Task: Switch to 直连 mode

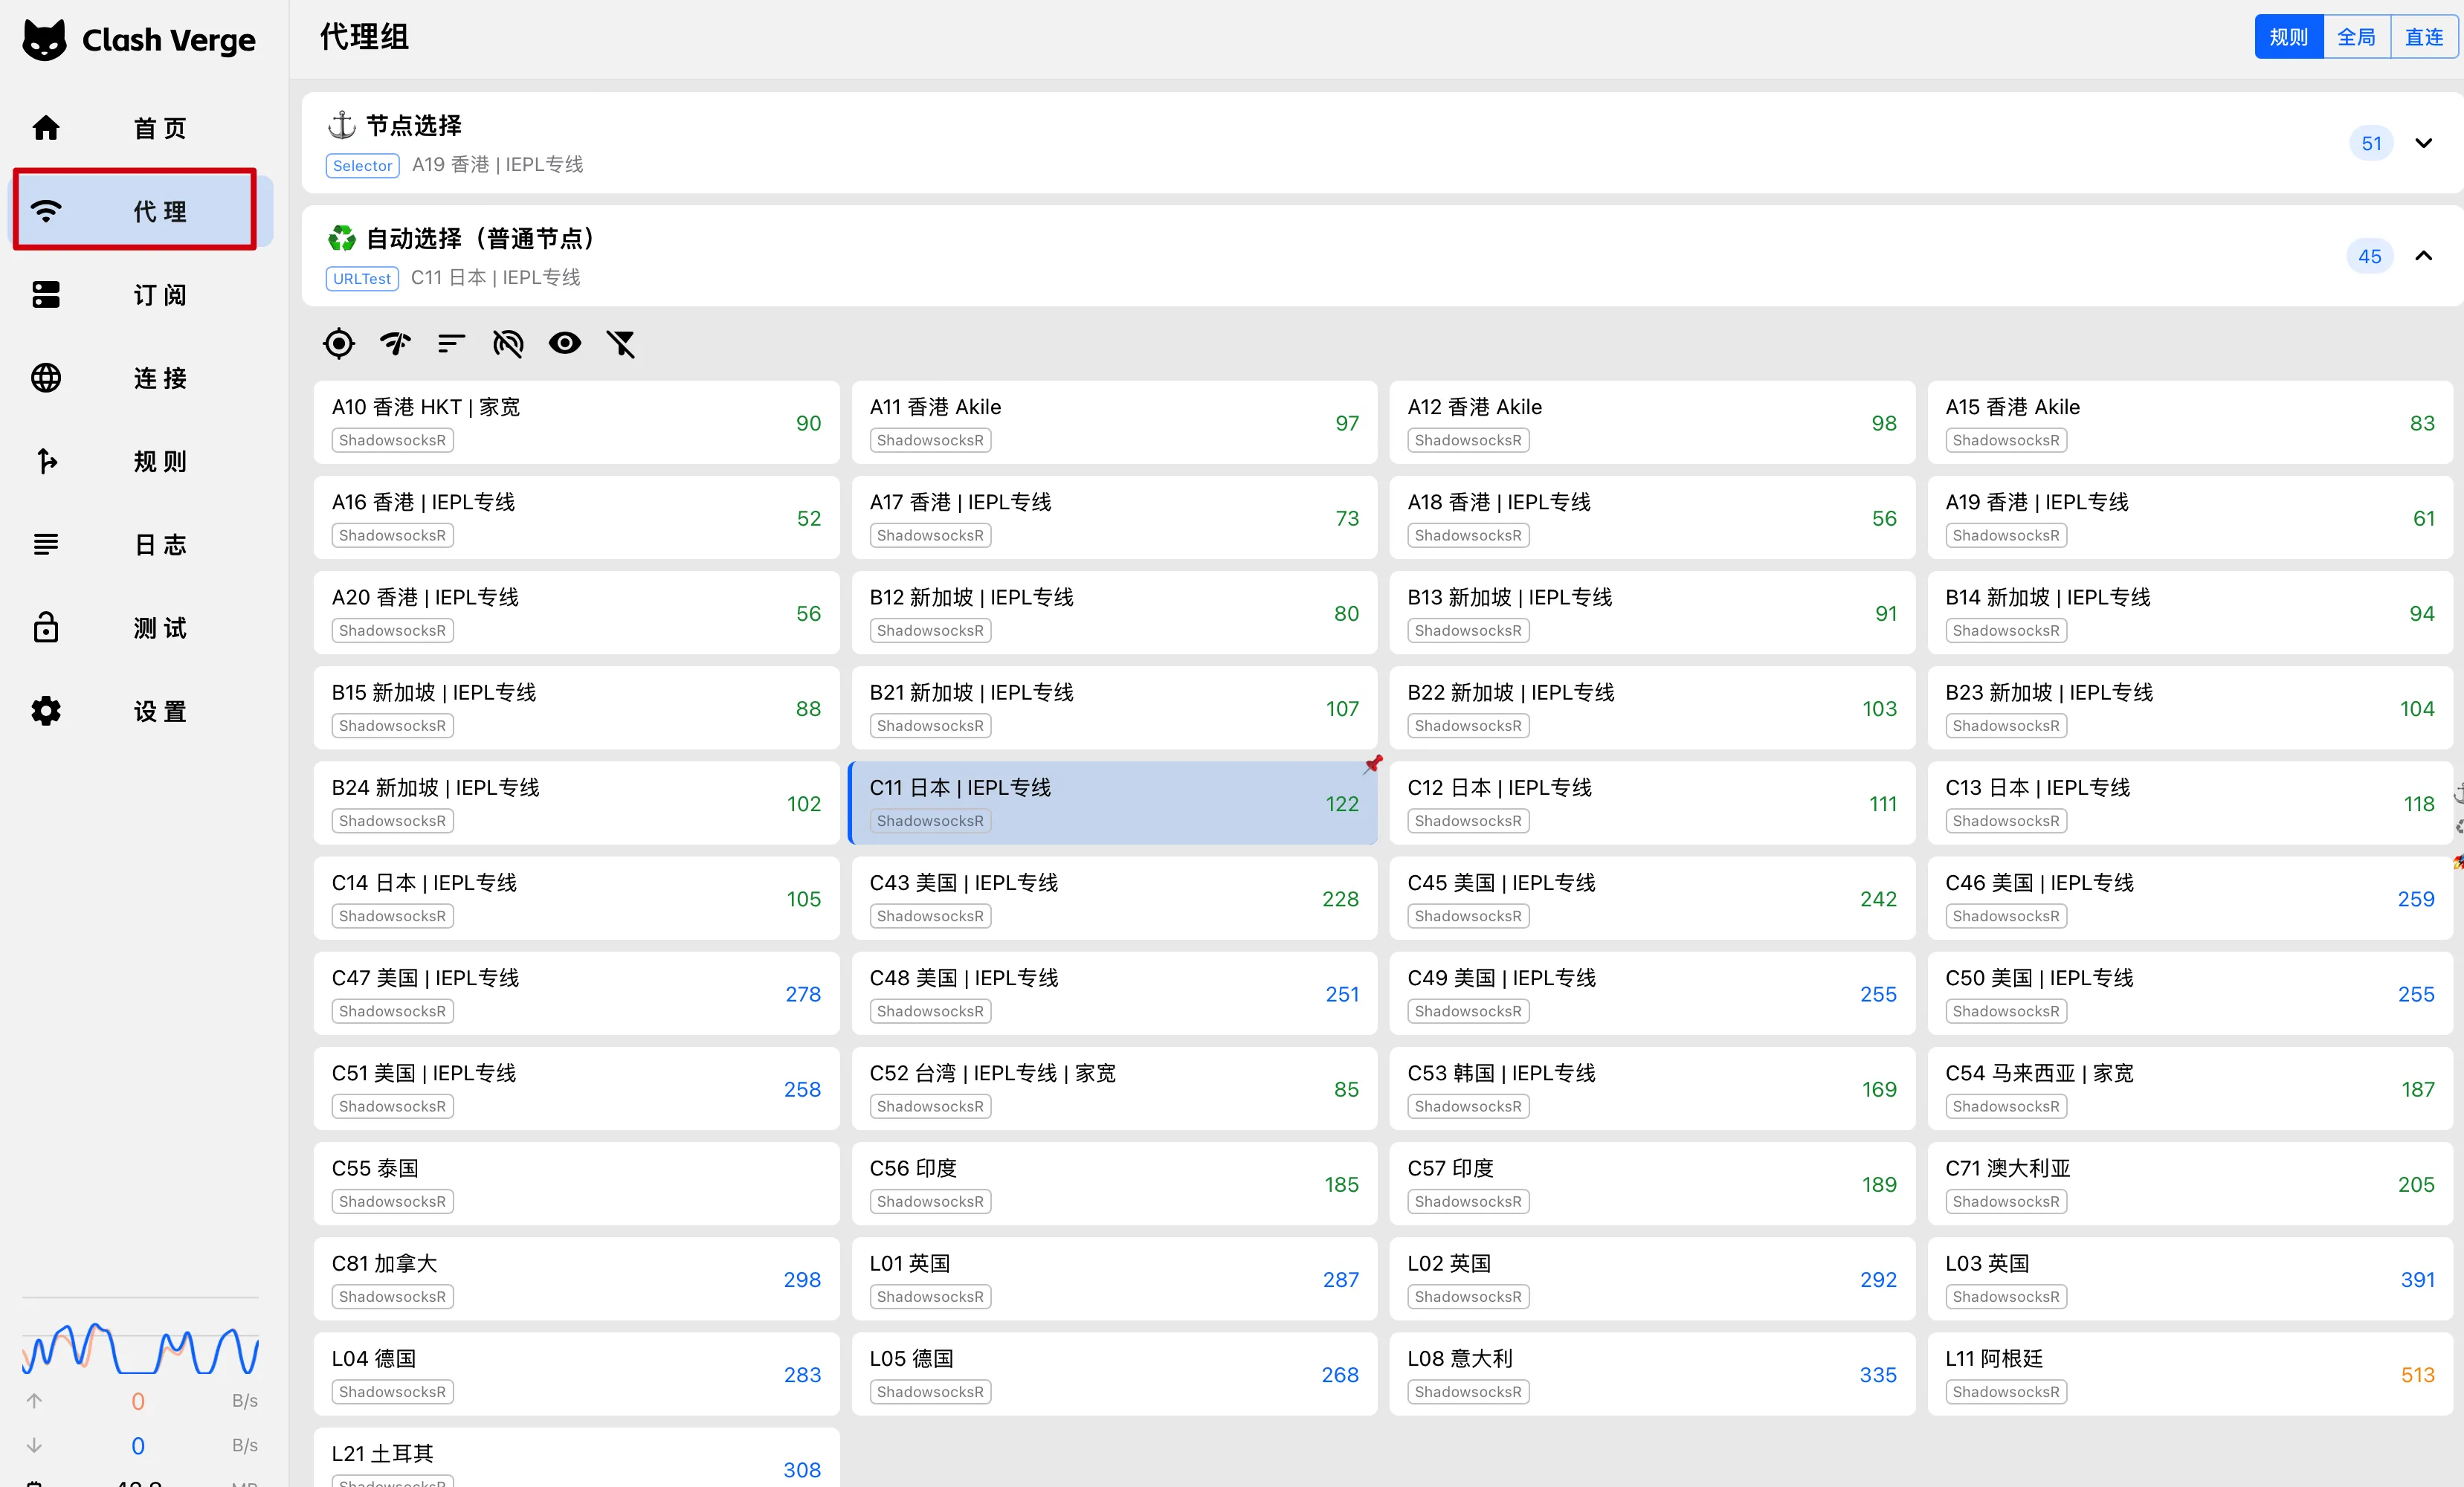Action: tap(2423, 37)
